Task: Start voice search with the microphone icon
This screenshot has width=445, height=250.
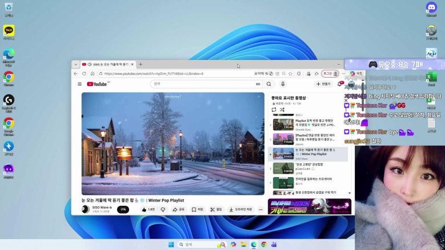Action: click(x=283, y=84)
